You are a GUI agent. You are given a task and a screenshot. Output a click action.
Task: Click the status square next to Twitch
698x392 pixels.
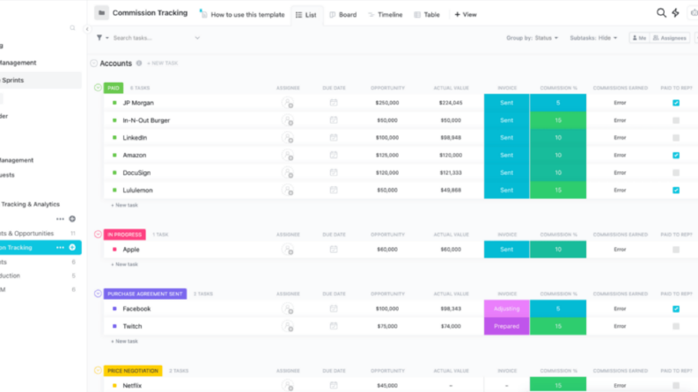114,326
